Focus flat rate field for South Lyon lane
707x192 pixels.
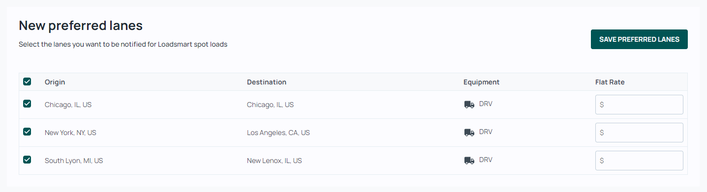tap(639, 161)
